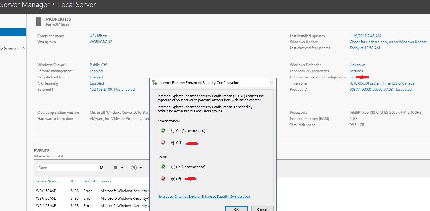The image size is (430, 211).
Task: Expand the Storage Services sidebar arrow
Action: [x=24, y=48]
